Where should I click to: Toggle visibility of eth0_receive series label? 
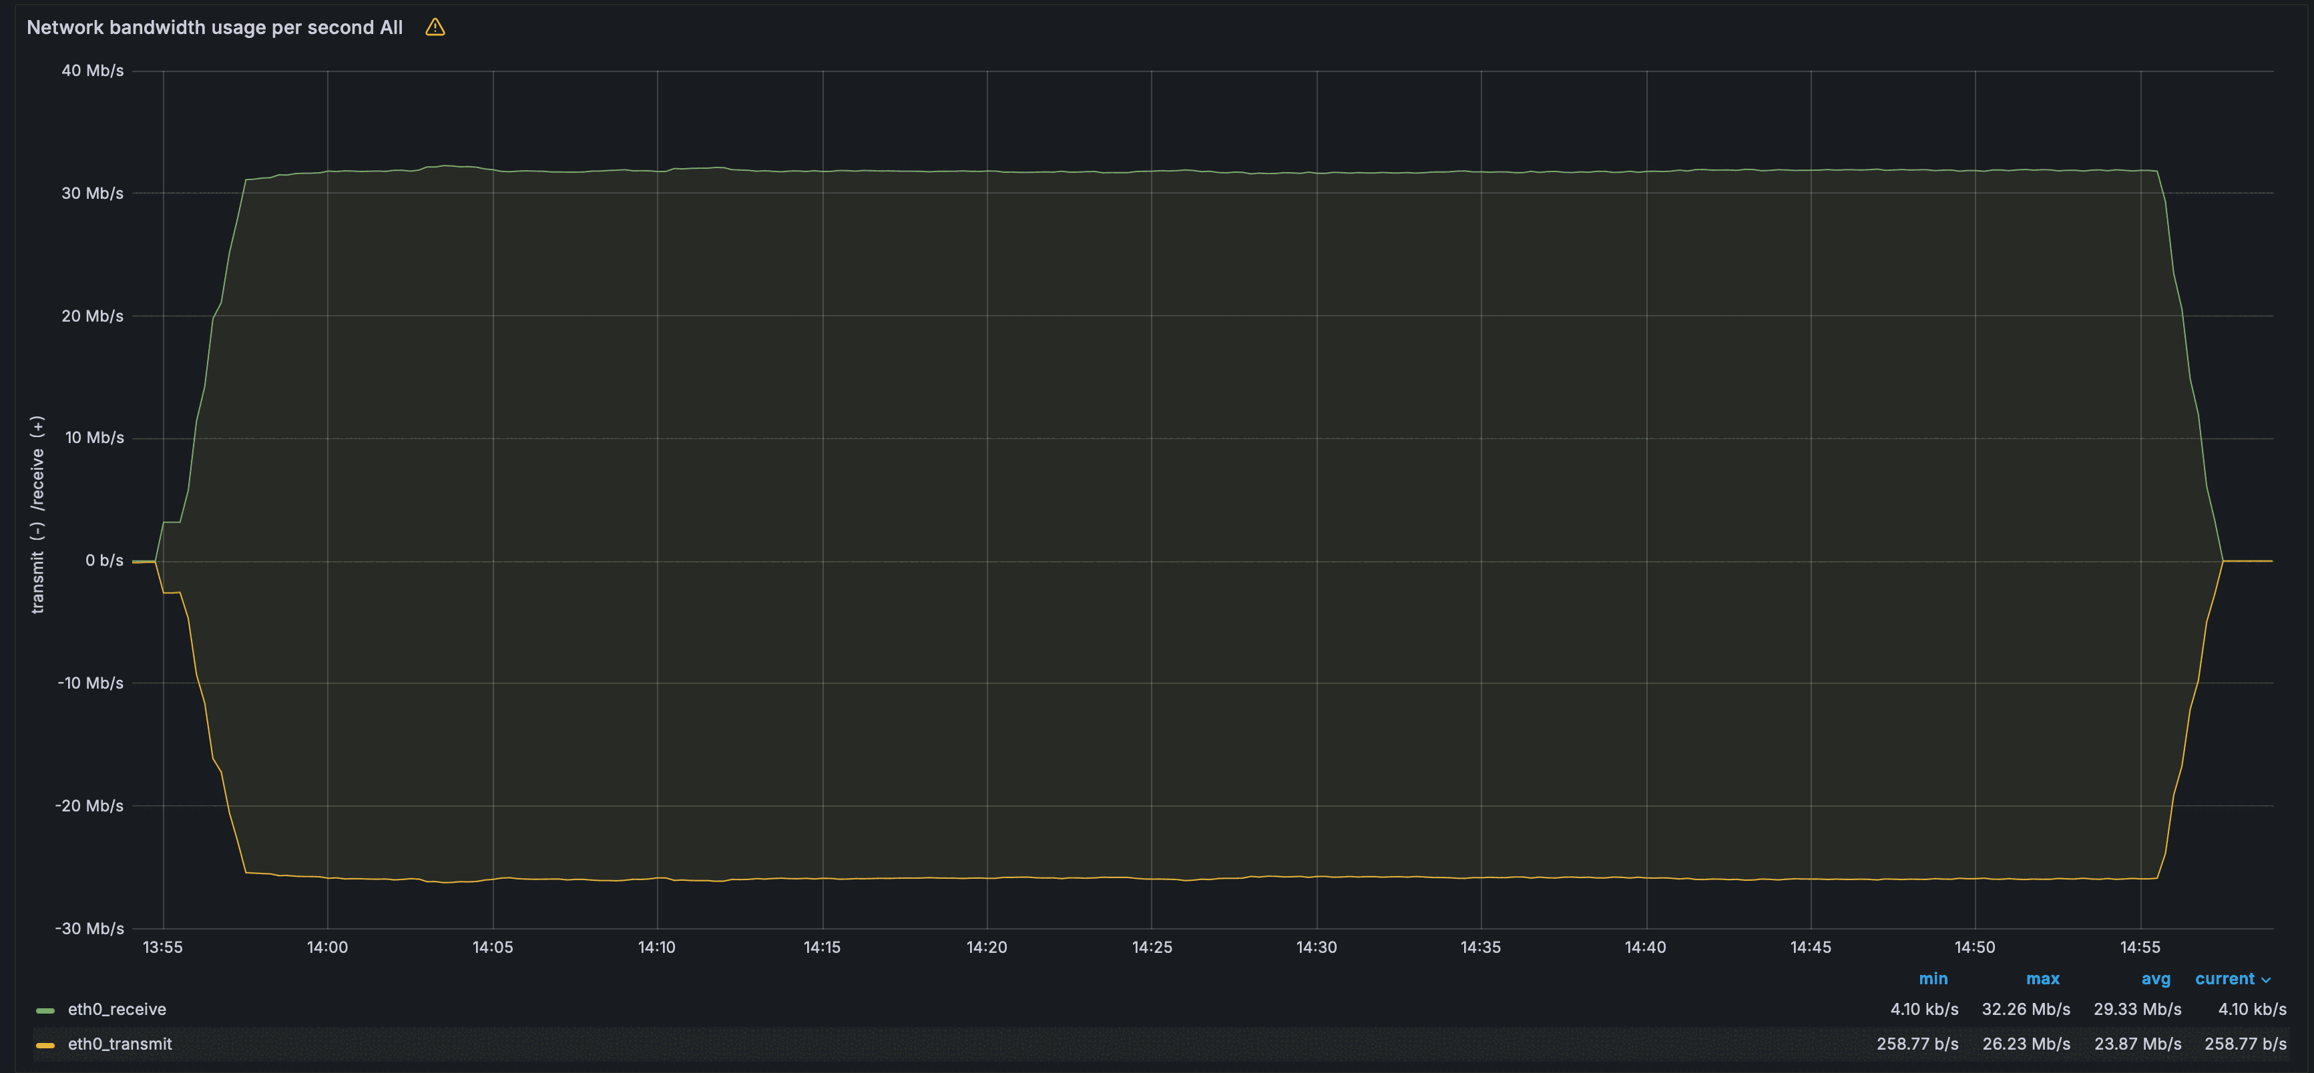(x=117, y=1009)
